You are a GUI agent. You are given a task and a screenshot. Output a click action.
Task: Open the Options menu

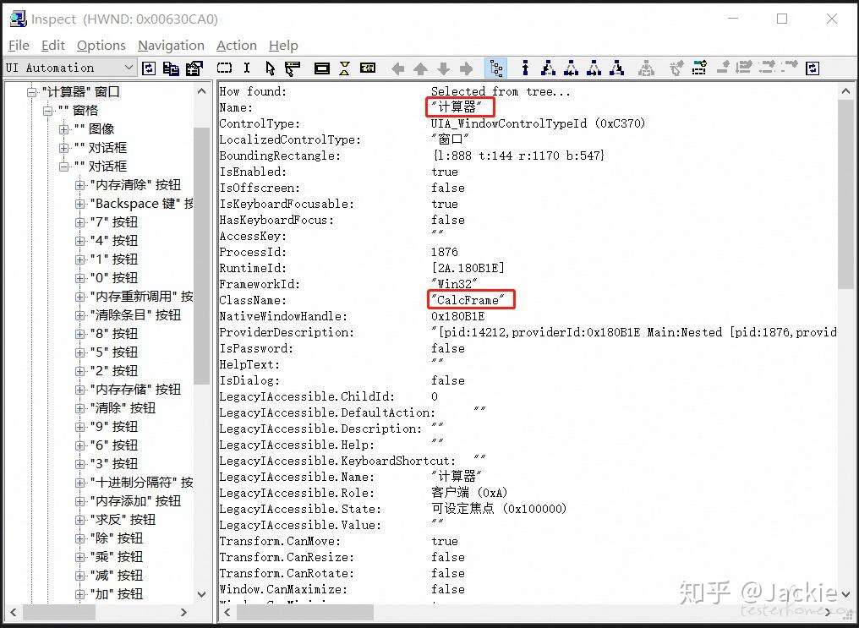[101, 46]
